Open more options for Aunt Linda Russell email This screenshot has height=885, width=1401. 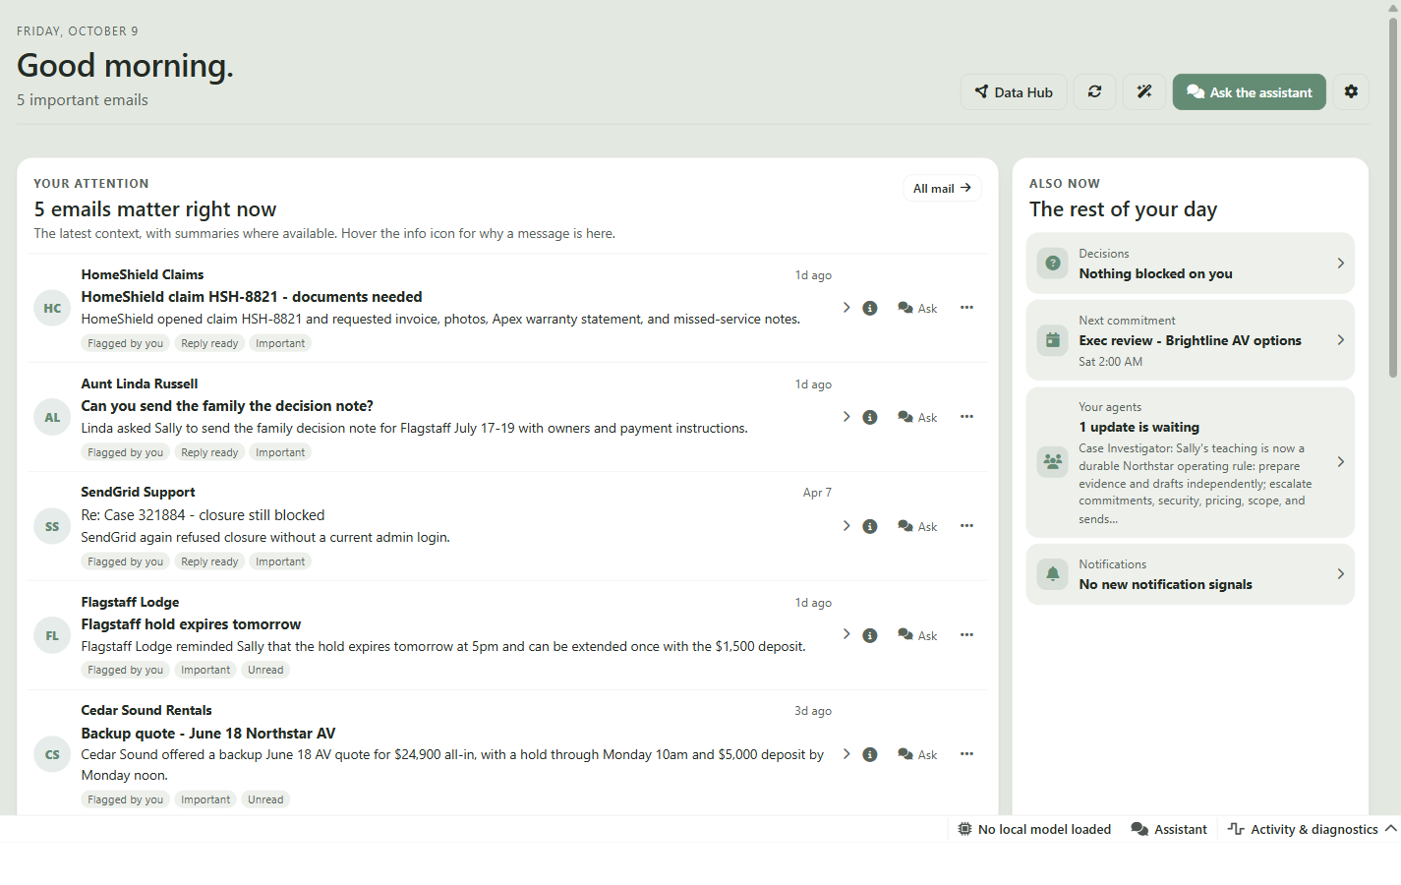967,417
